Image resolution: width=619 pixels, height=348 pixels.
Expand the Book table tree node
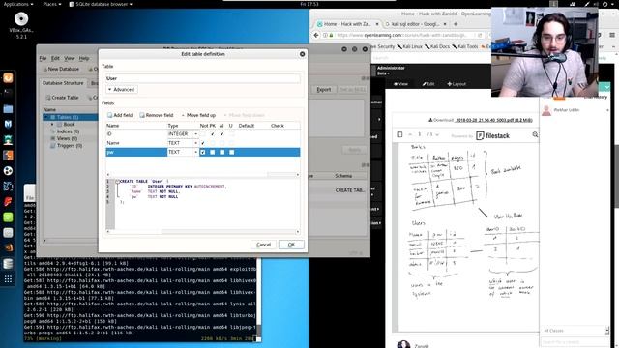pyautogui.click(x=52, y=125)
